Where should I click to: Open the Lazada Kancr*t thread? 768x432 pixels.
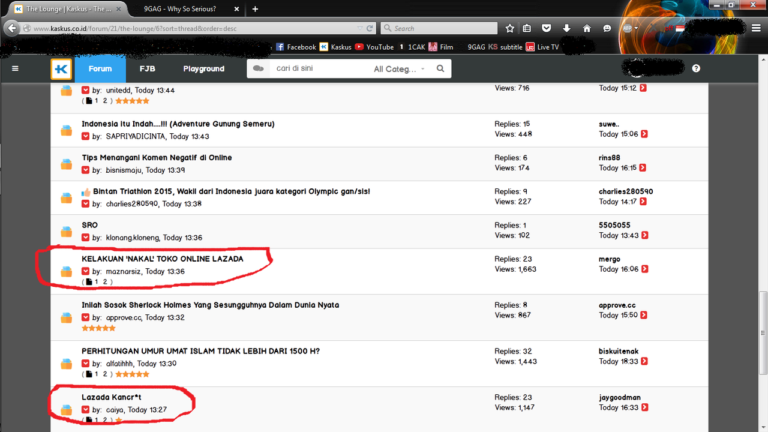112,397
